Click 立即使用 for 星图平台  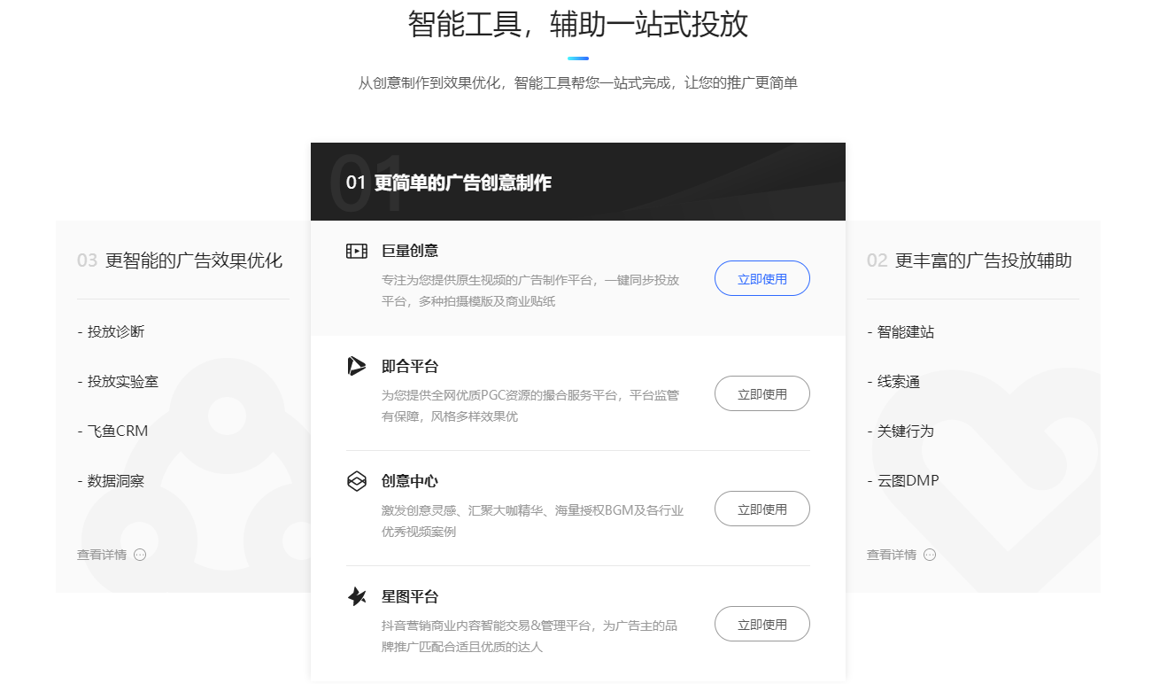pos(761,623)
